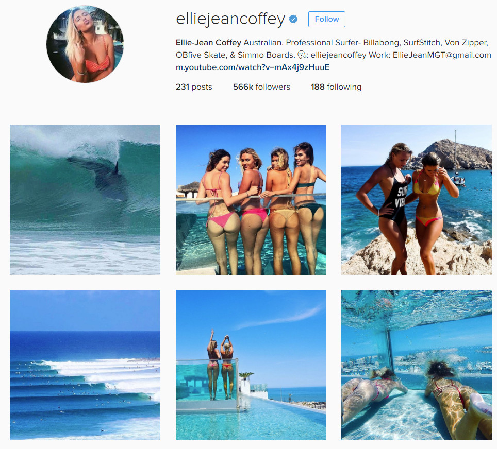
Task: Click the Ellie-Jean Coffey bold name
Action: [209, 43]
